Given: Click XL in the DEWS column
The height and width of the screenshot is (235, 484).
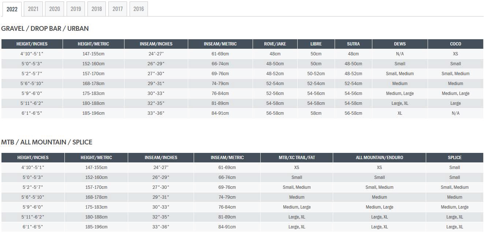Looking at the screenshot, I should pyautogui.click(x=400, y=113).
